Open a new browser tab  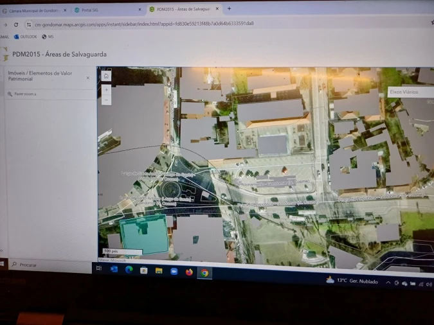pos(230,9)
